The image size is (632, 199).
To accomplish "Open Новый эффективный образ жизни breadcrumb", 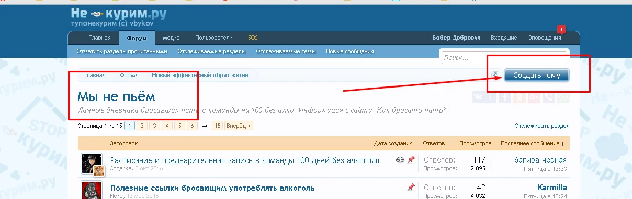I will (x=200, y=75).
